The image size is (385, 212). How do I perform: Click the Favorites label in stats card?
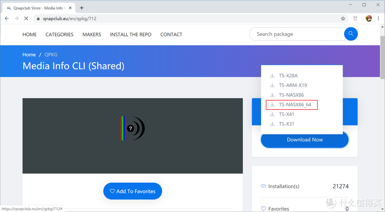click(278, 209)
